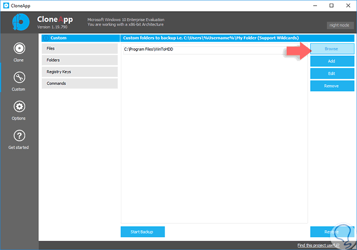Viewport: 357px width, 250px height.
Task: Click 'Custom folders to backup' header text
Action: coord(211,38)
